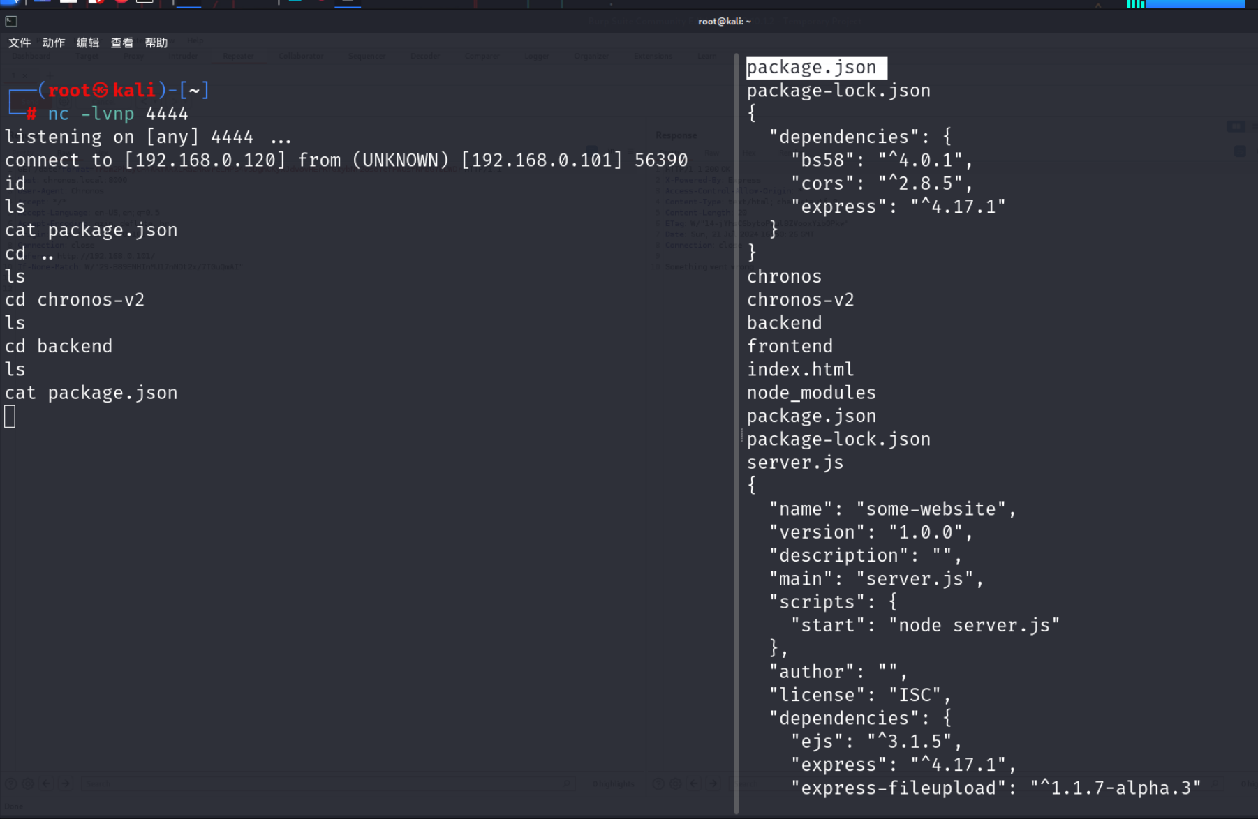1258x819 pixels.
Task: Click the "main": "server.js" line
Action: (876, 579)
